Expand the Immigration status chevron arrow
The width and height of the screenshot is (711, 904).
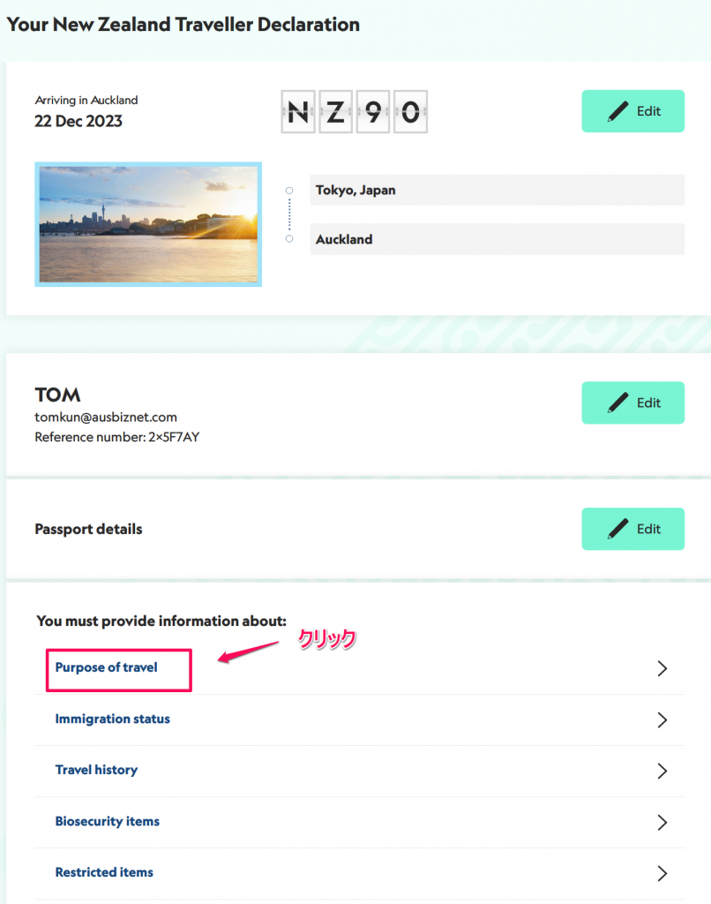[x=662, y=719]
